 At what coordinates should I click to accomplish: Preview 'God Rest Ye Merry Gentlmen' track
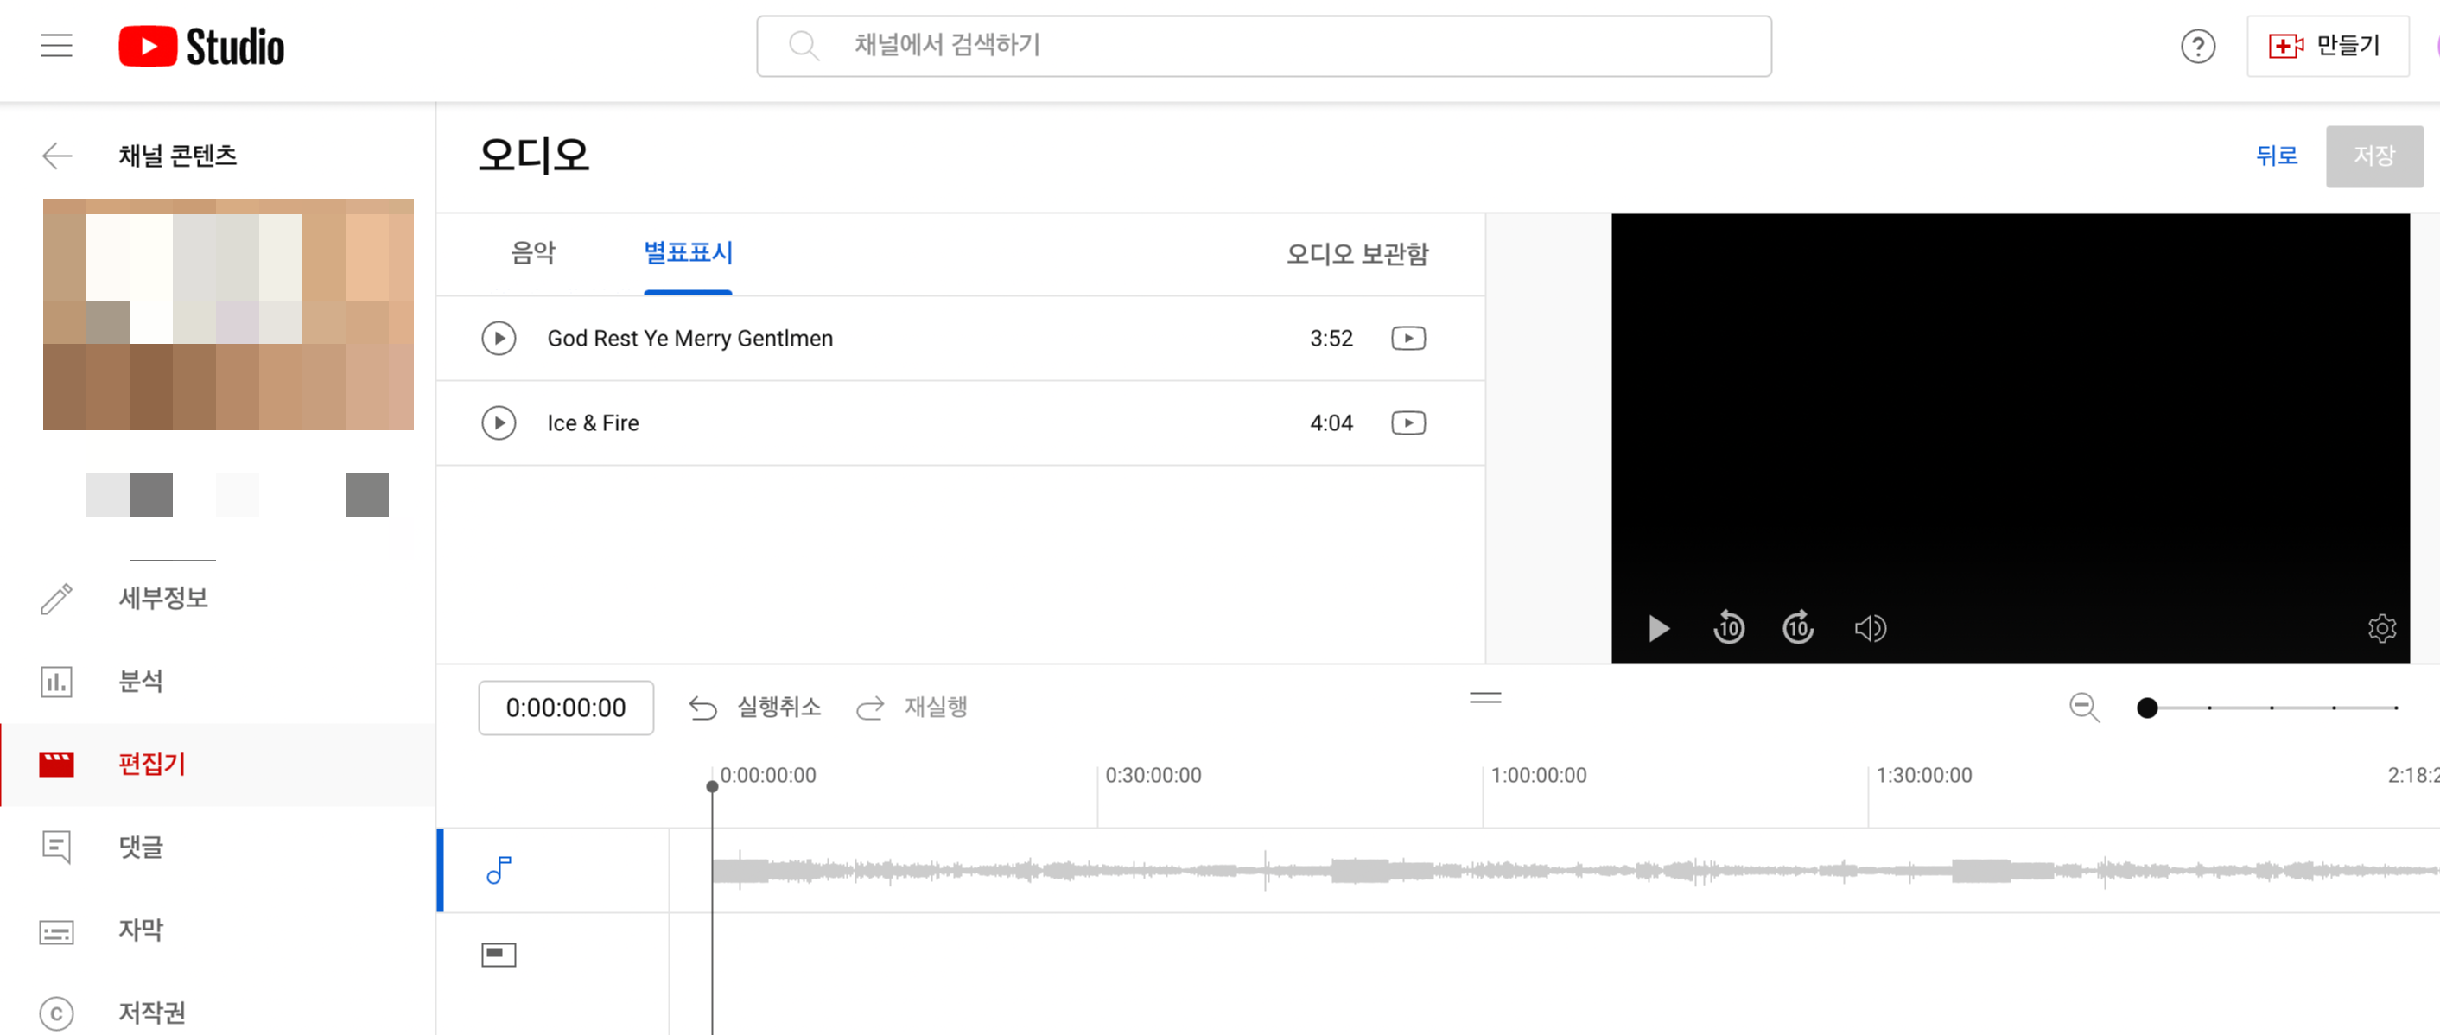pyautogui.click(x=499, y=338)
